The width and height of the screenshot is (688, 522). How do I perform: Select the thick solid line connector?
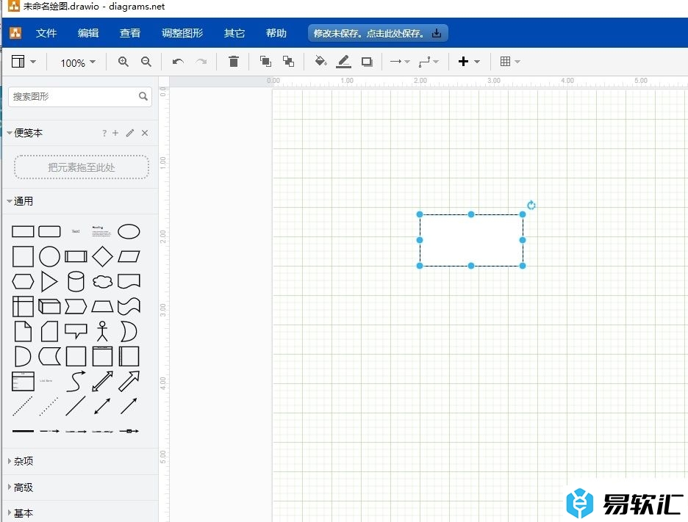[23, 431]
